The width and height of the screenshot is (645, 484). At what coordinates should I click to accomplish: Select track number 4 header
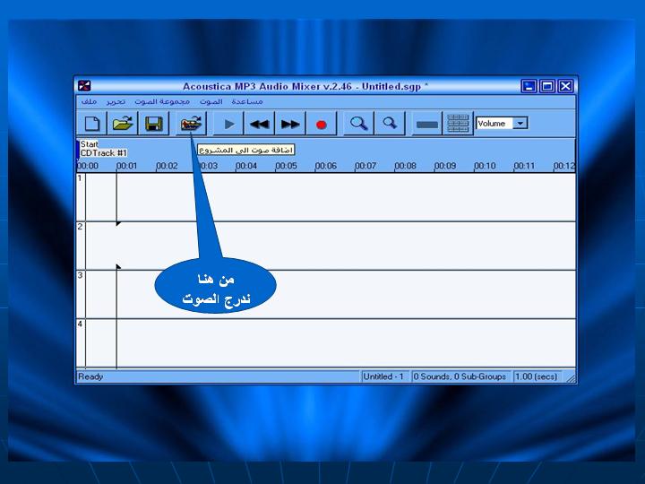pos(81,342)
